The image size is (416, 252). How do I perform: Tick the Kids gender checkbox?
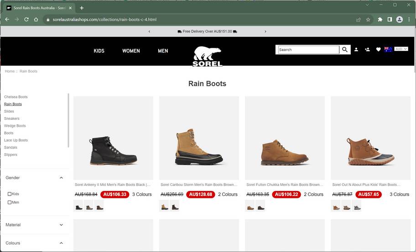click(10, 194)
